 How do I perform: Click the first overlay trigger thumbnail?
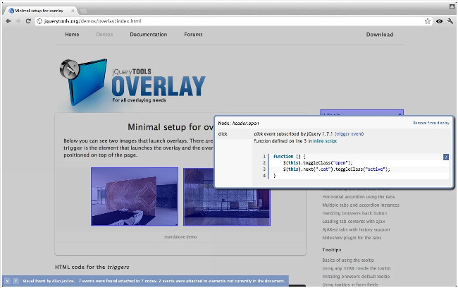coord(135,196)
